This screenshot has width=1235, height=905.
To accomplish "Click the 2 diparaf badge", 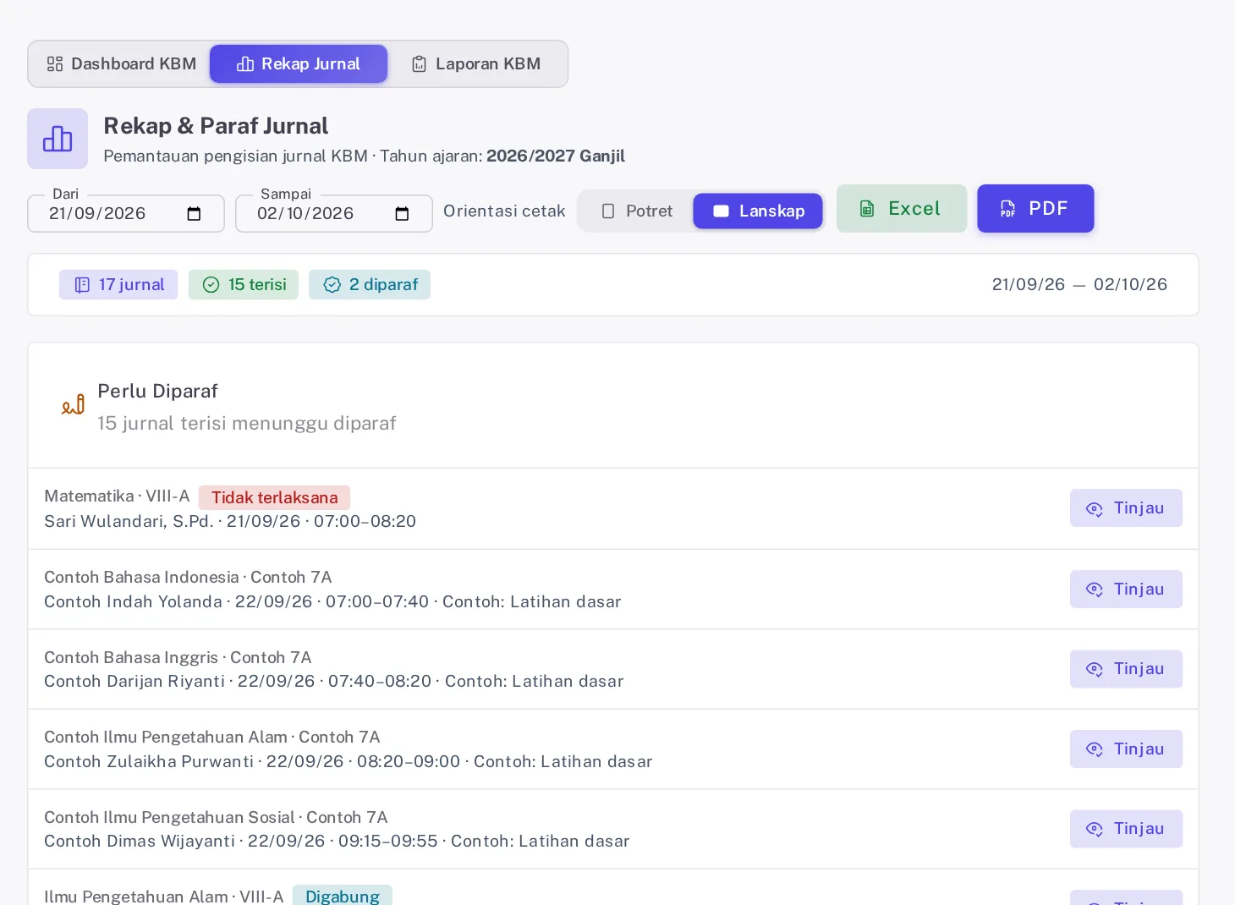I will pyautogui.click(x=370, y=284).
